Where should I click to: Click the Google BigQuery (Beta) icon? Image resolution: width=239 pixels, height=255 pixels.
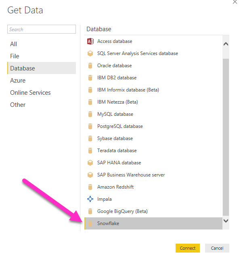pyautogui.click(x=90, y=211)
